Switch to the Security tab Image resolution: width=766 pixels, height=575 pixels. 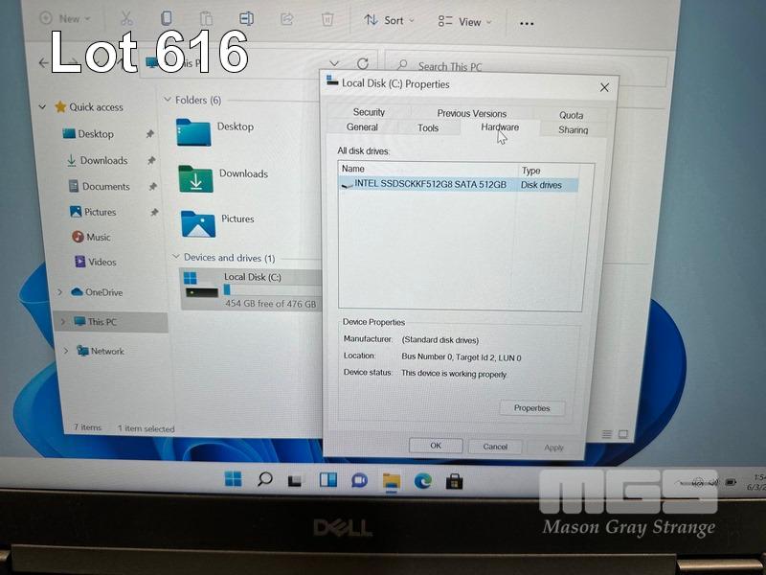click(x=369, y=112)
